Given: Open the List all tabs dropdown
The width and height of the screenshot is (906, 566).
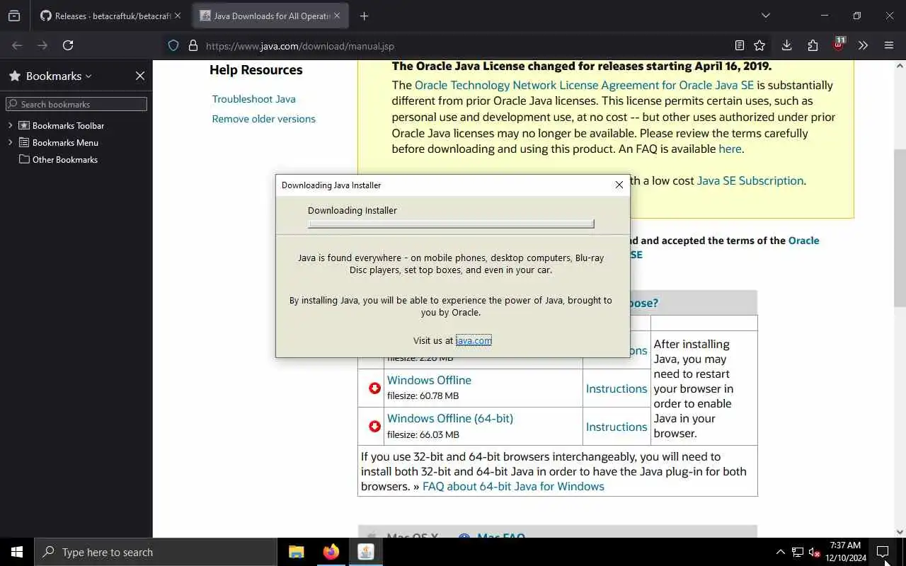Looking at the screenshot, I should tap(765, 16).
